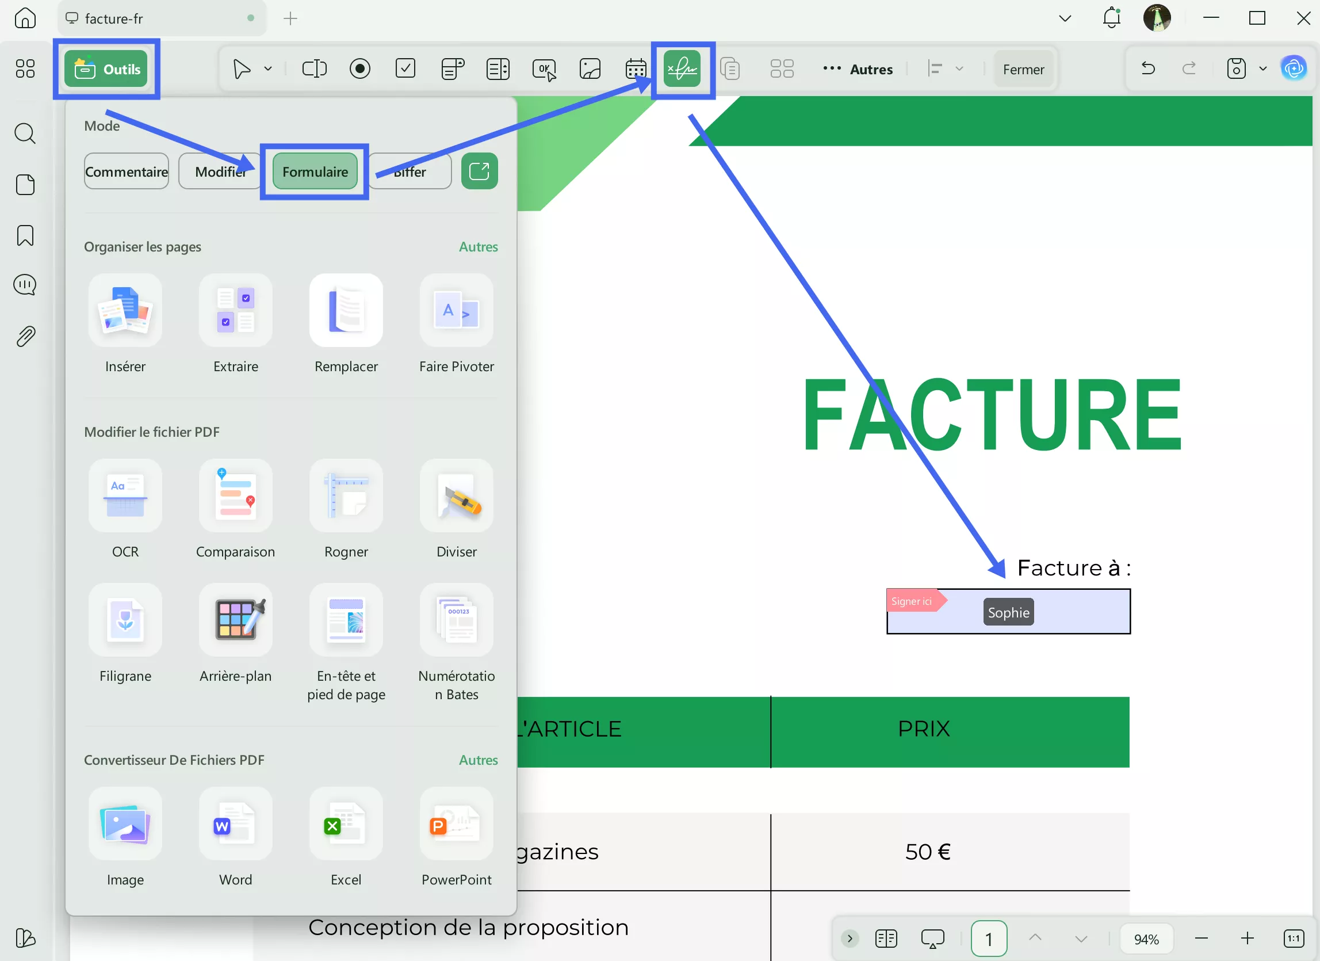This screenshot has width=1320, height=961.
Task: Convert PDF to Word
Action: [x=235, y=824]
